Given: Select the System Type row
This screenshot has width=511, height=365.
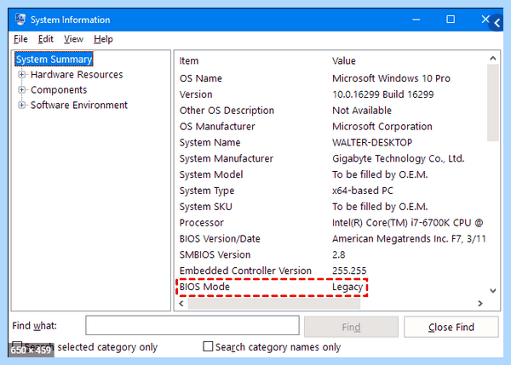Looking at the screenshot, I should pos(330,191).
